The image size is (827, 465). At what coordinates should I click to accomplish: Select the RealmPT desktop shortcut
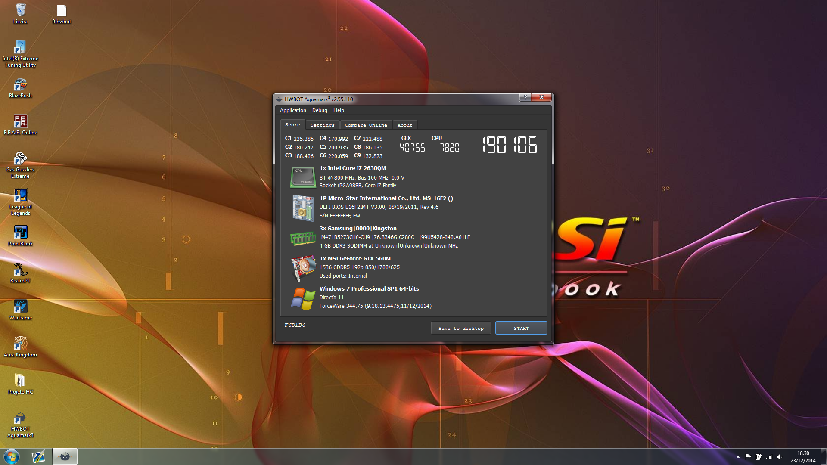(20, 273)
